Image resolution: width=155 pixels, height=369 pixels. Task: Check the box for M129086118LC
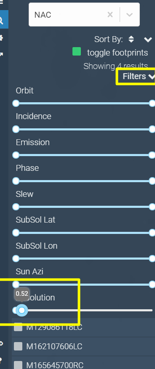click(18, 327)
